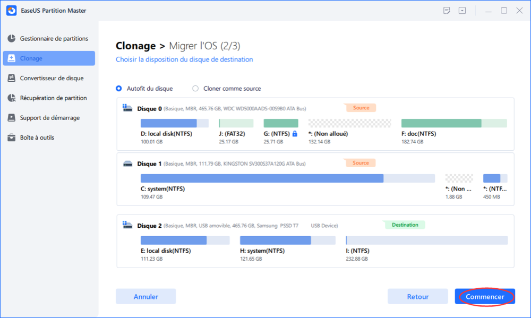Click the C: system partition bar on Disque 1

[287, 178]
